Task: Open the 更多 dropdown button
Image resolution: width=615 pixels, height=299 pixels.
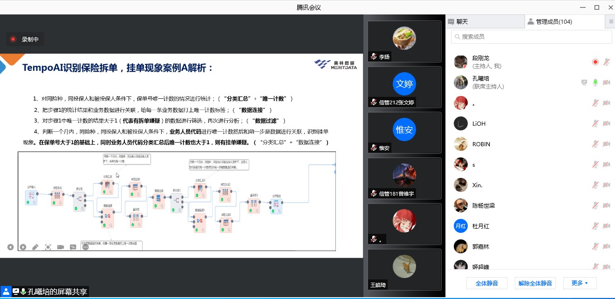Action: (x=580, y=283)
